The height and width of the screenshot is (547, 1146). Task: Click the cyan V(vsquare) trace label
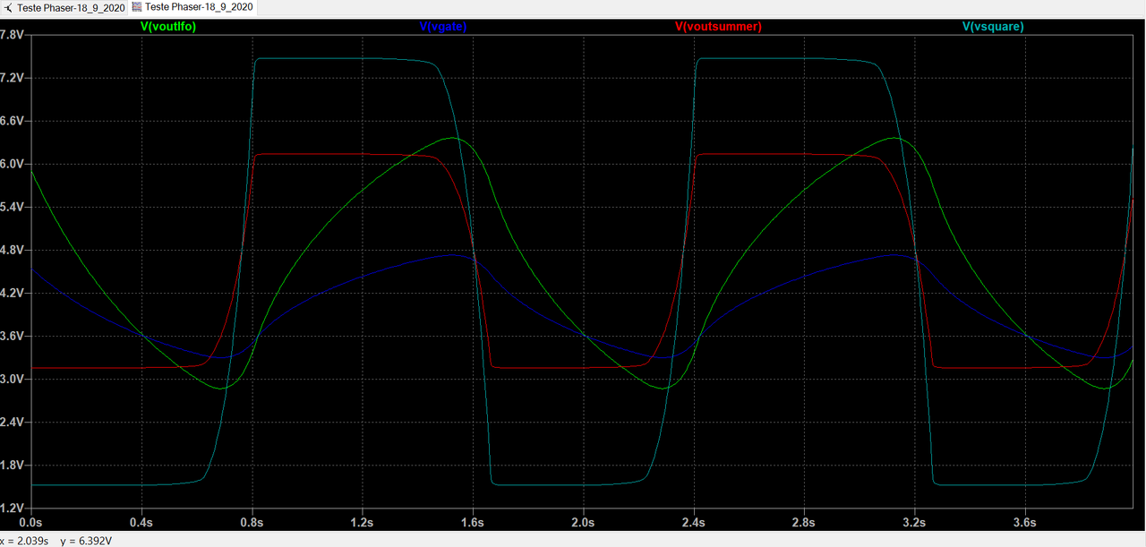click(993, 27)
